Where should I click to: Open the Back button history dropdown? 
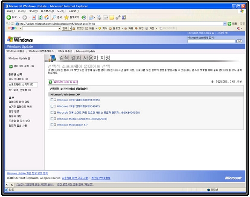[x=19, y=17]
